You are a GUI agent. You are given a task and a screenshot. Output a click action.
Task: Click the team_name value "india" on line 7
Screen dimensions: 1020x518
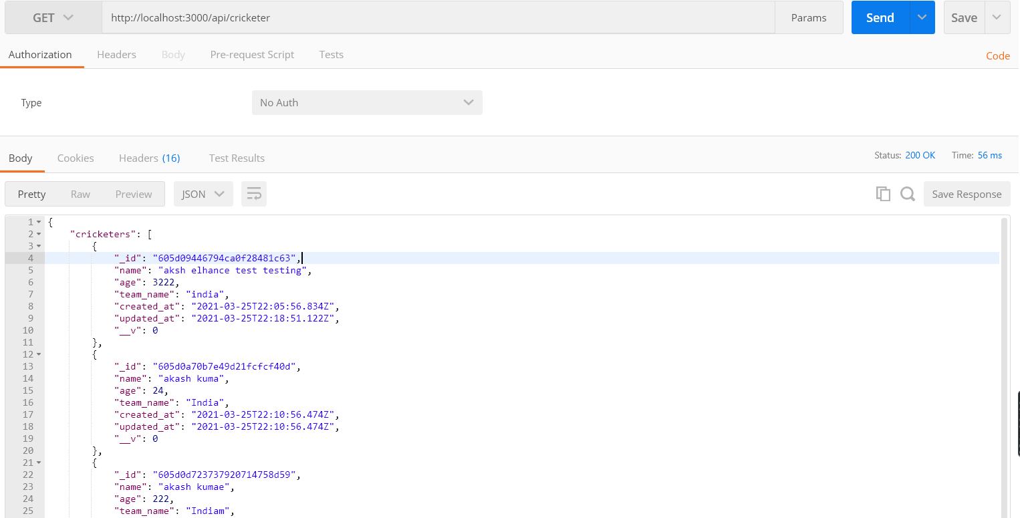pos(205,294)
